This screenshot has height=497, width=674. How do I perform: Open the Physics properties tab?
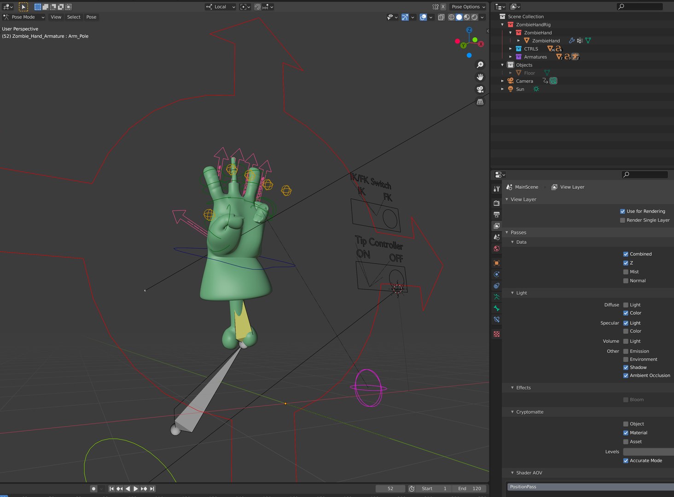click(496, 274)
